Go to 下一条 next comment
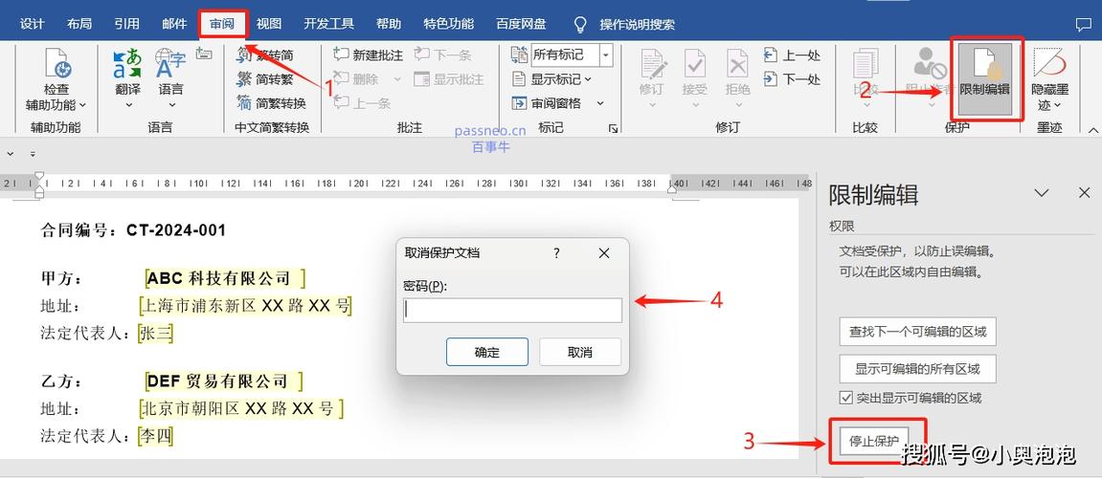1102x478 pixels. point(442,54)
